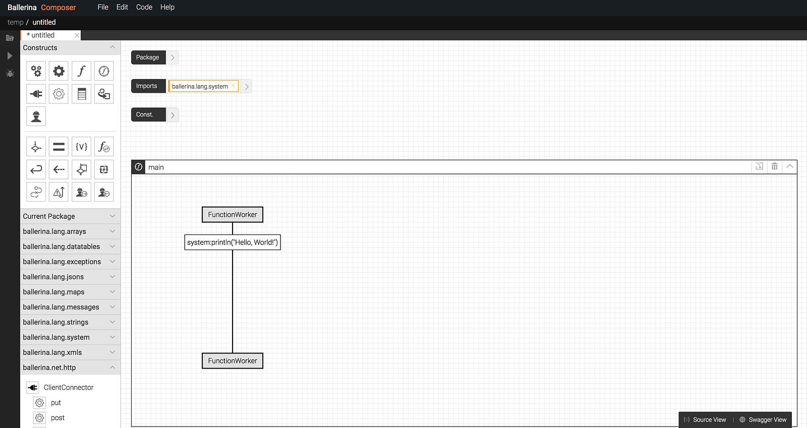This screenshot has height=428, width=807.
Task: Expand ballerina.lang.jsons package
Action: click(x=112, y=277)
